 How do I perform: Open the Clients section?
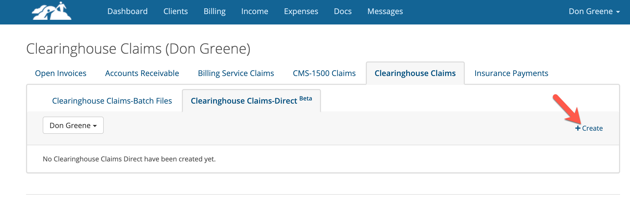(x=176, y=11)
